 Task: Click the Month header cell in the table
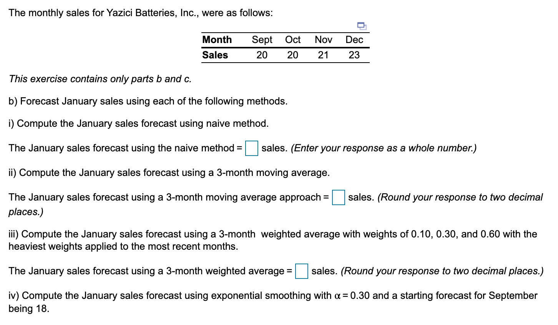click(217, 40)
